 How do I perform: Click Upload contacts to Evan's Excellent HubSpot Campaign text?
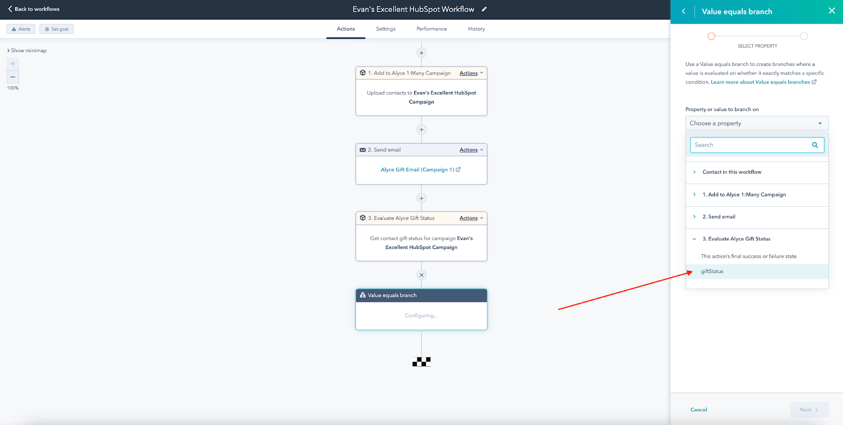421,97
